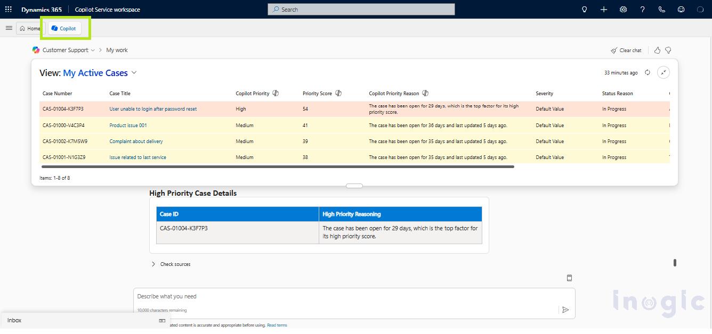Click priority score 54 cell

[x=305, y=109]
